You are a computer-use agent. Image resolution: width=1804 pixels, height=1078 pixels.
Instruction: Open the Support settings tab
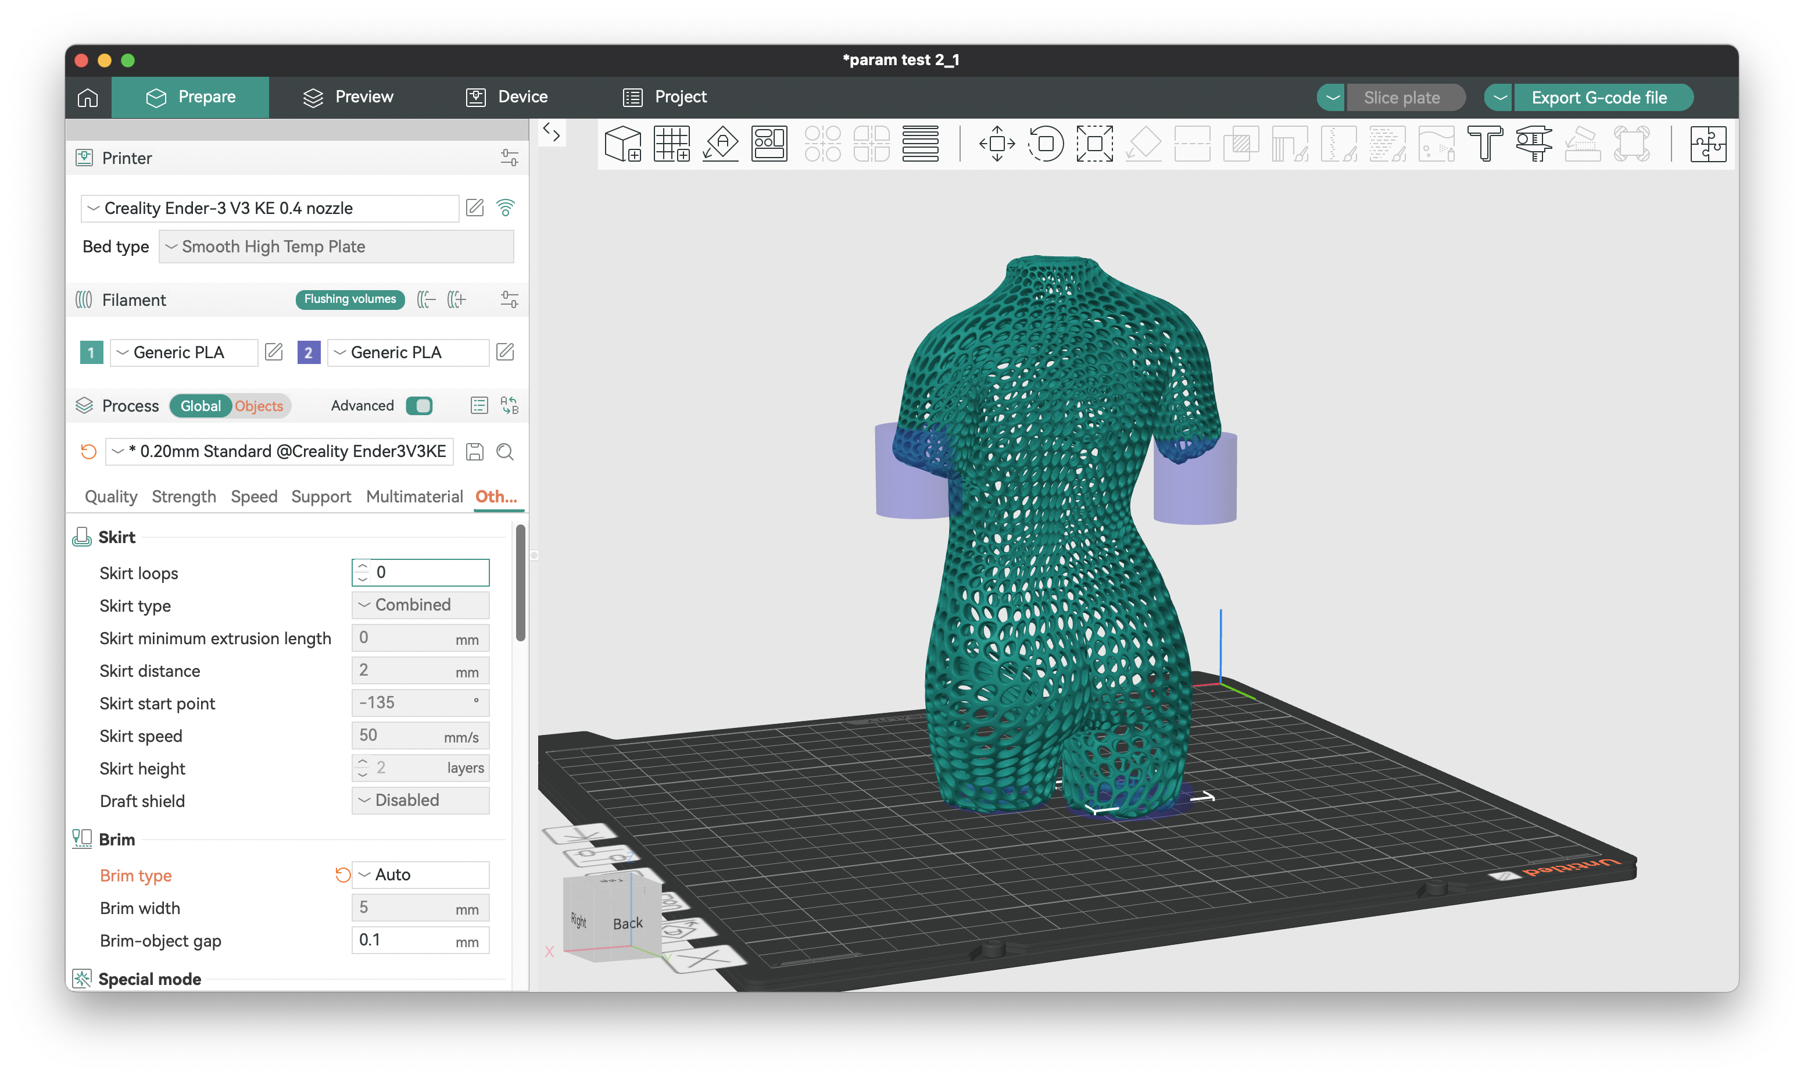(321, 496)
